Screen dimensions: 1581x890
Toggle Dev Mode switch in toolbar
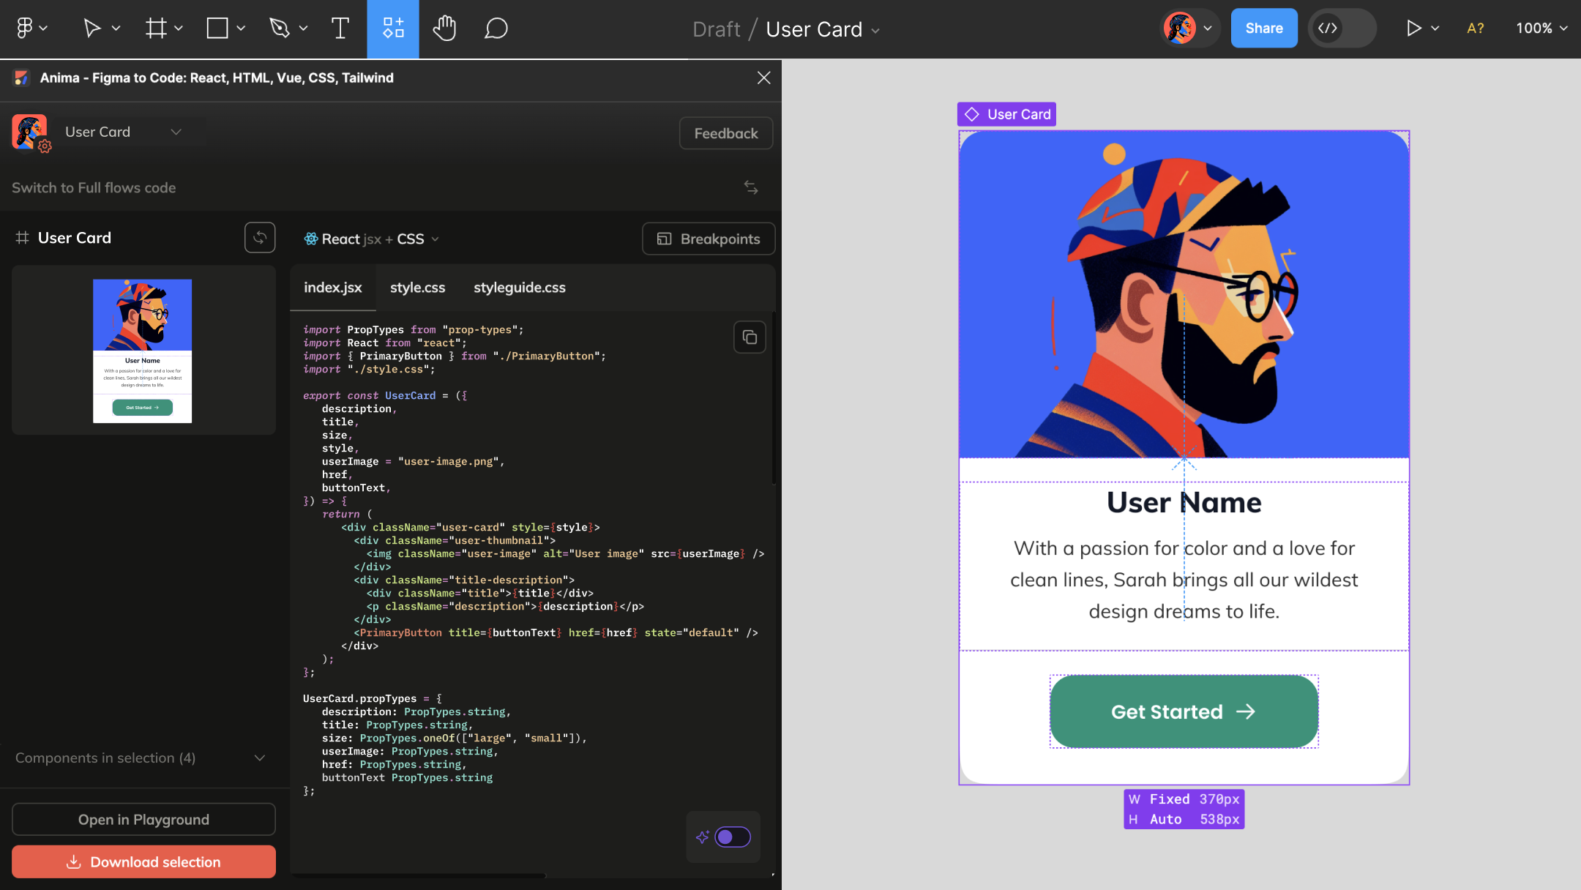click(1341, 29)
